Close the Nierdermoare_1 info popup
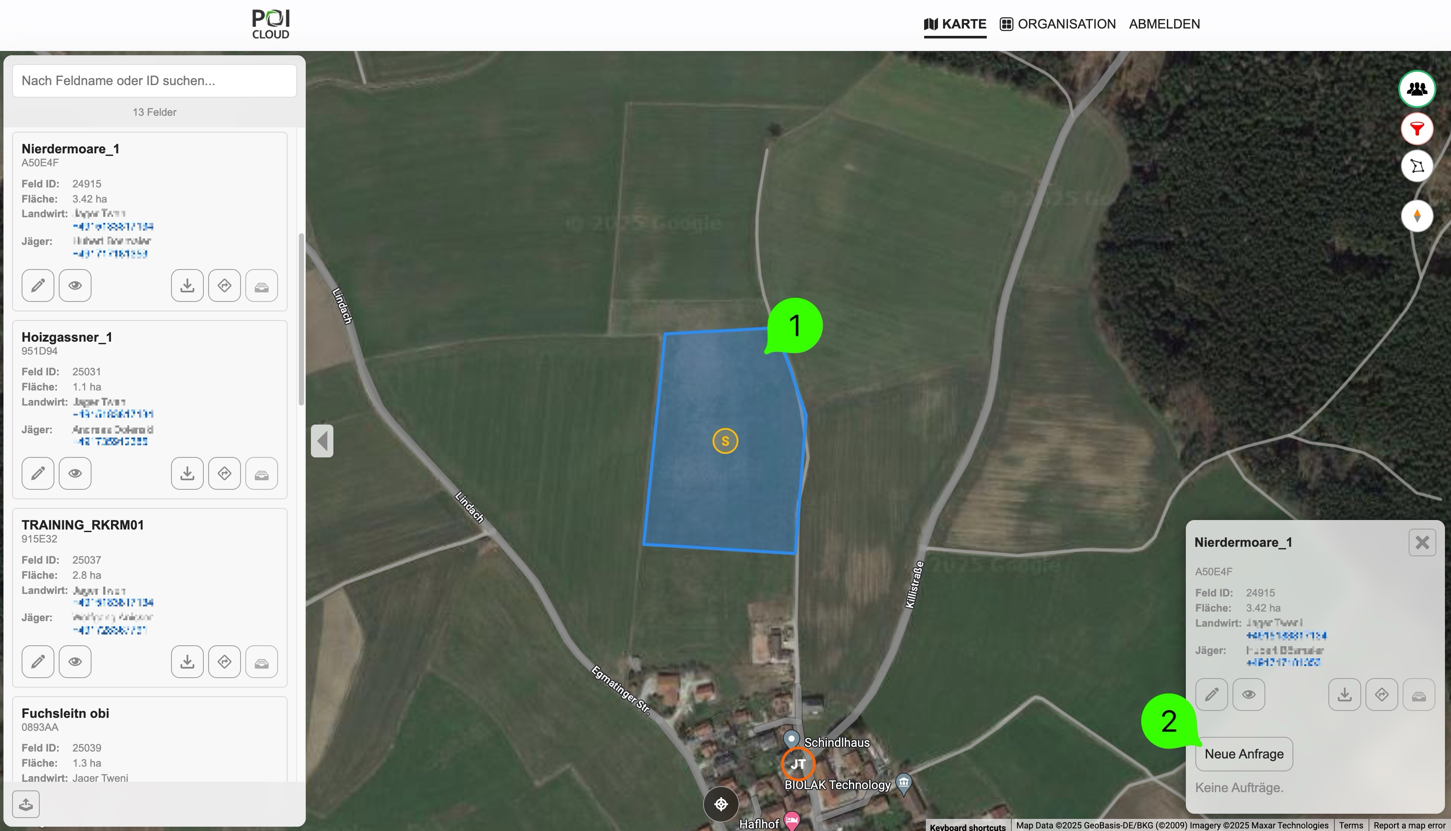This screenshot has height=831, width=1451. tap(1422, 542)
